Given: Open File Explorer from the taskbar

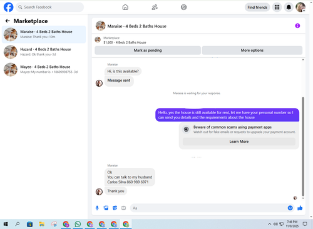Looking at the screenshot, I should [x=42, y=224].
